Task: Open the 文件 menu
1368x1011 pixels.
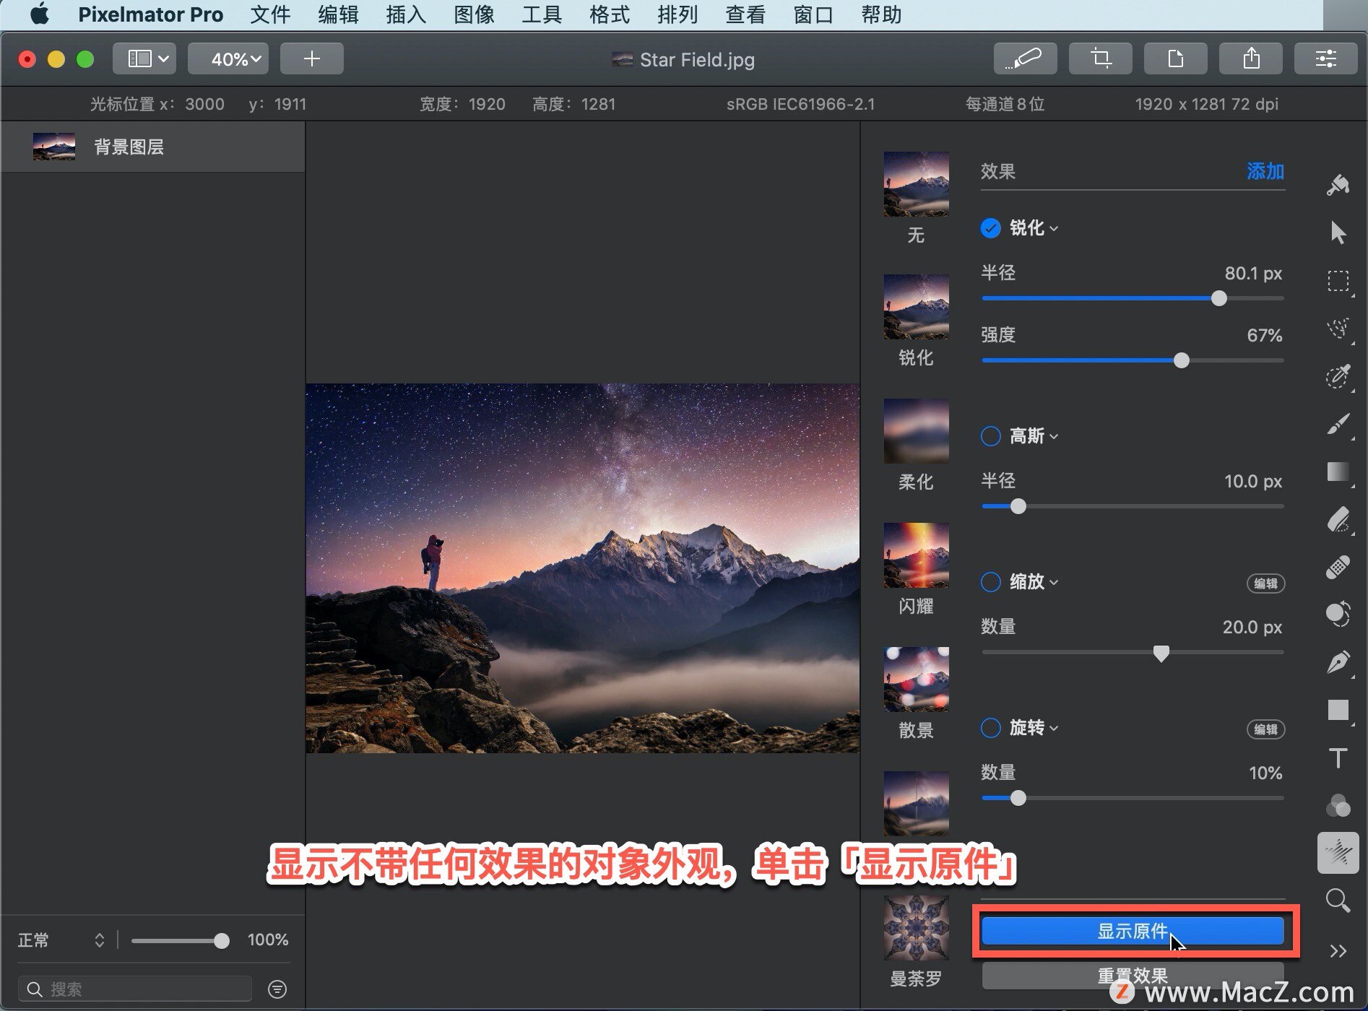Action: coord(270,14)
